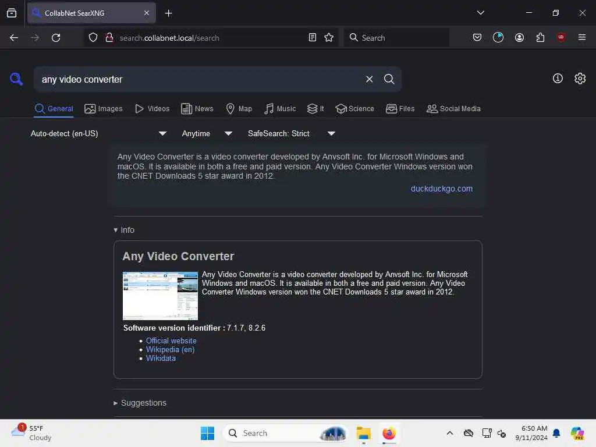Viewport: 596px width, 447px height.
Task: Switch to the News search category
Action: (197, 109)
